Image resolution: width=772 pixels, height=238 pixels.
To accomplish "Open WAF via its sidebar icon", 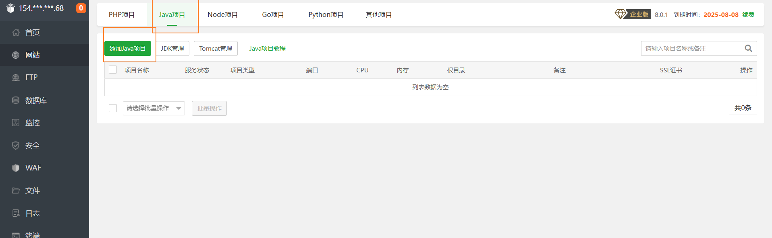I will point(16,168).
